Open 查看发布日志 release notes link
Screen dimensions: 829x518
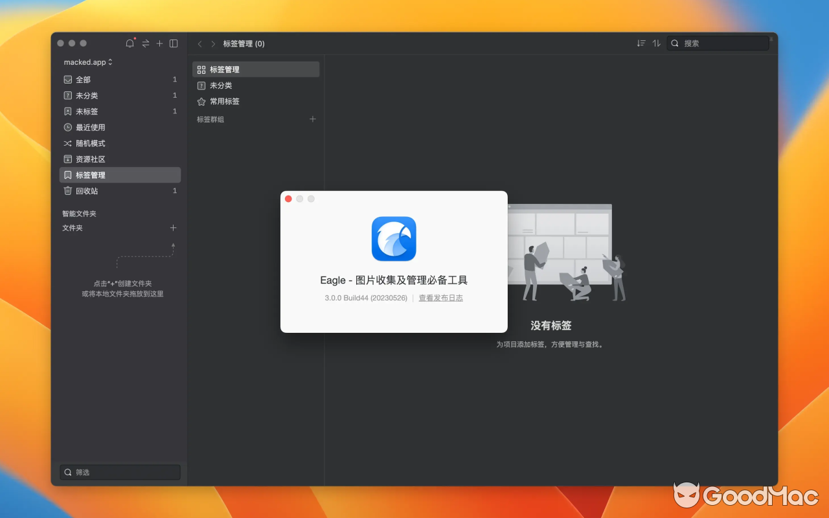click(x=440, y=298)
